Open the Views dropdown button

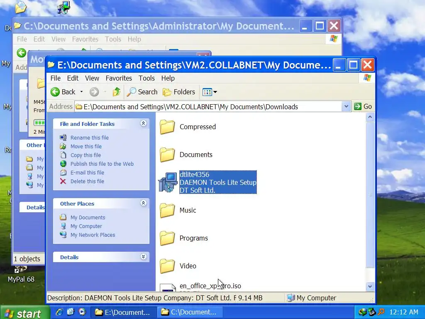pos(210,92)
